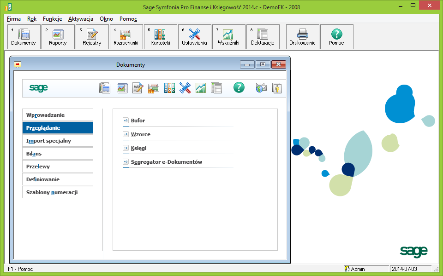Click the Admin user icon in status bar

click(x=347, y=269)
